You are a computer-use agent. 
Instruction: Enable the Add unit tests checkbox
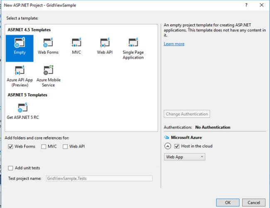click(x=11, y=168)
